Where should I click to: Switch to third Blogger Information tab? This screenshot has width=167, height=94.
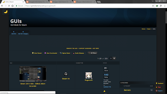coord(85,2)
